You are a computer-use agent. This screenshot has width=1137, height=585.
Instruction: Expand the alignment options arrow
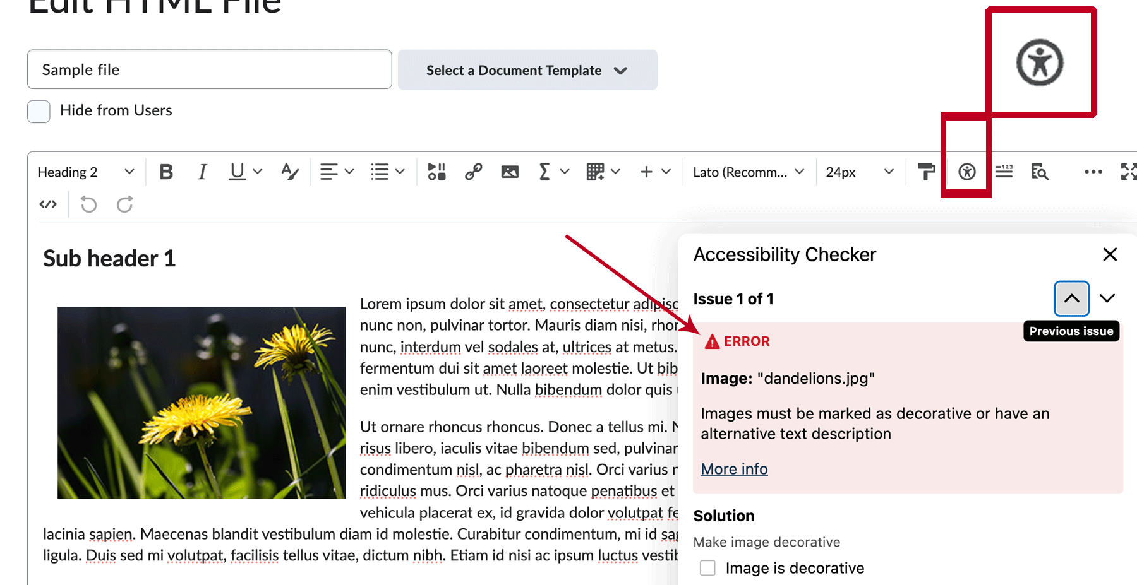point(349,172)
